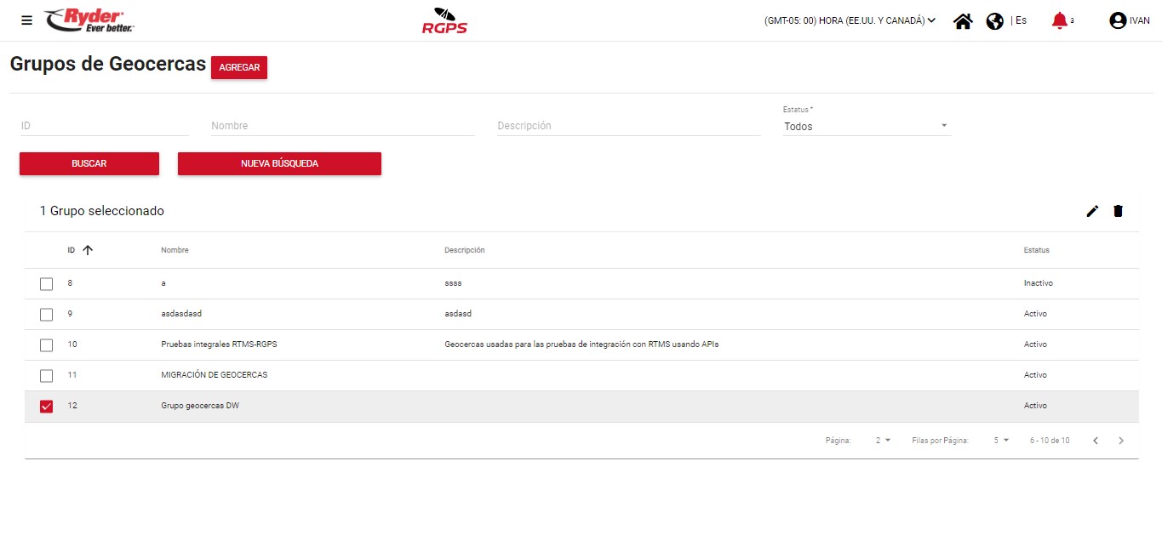The height and width of the screenshot is (558, 1162).
Task: Click the pencil edit icon
Action: [1092, 211]
